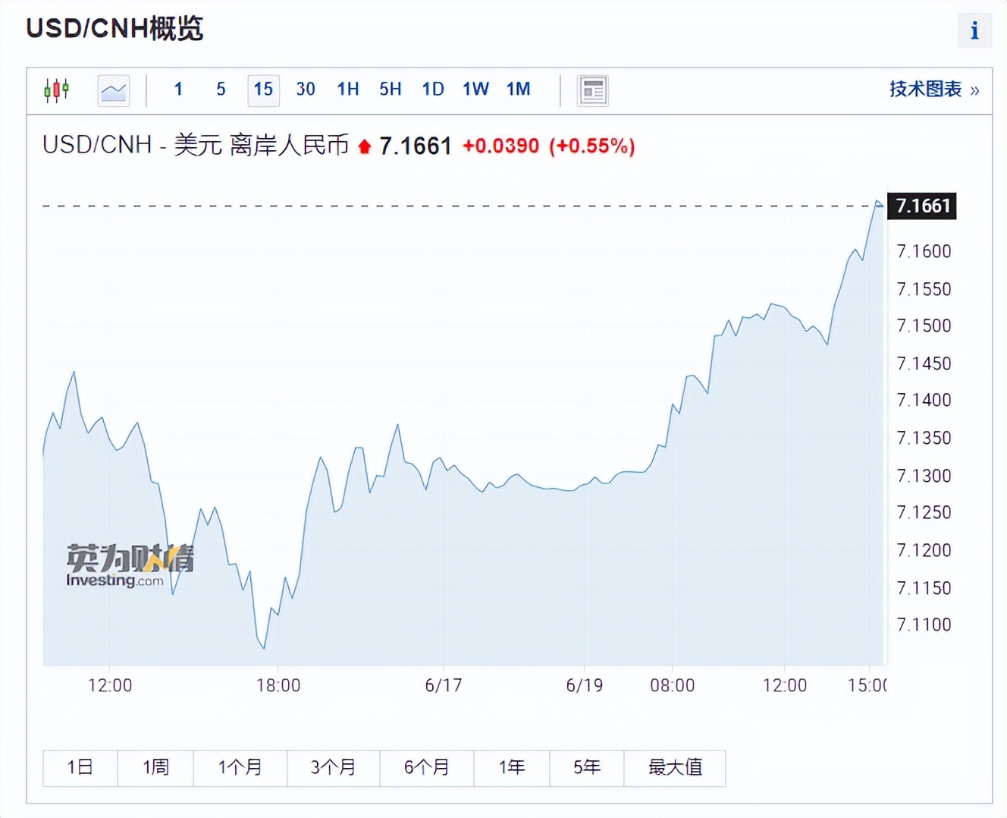Select the 1W weekly timeframe
This screenshot has width=1007, height=818.
coord(475,89)
